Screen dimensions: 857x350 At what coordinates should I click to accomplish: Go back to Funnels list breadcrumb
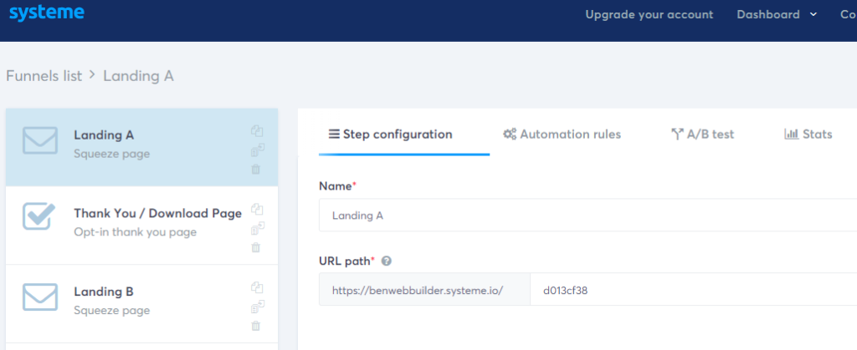tap(44, 76)
